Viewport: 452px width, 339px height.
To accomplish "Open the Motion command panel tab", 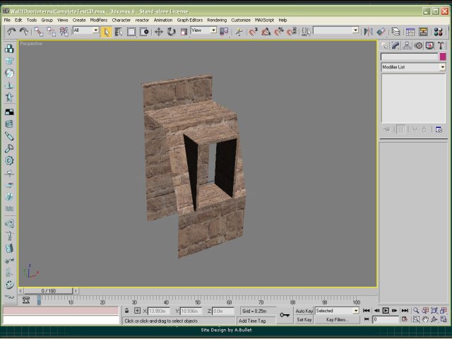I will (x=419, y=46).
